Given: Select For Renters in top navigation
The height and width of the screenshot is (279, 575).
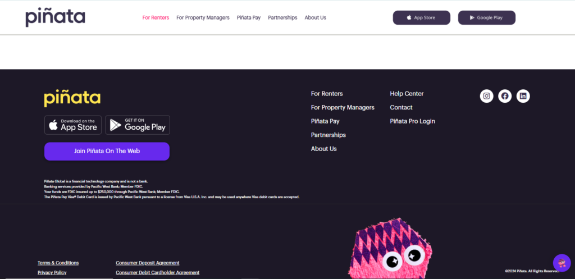Looking at the screenshot, I should point(156,17).
